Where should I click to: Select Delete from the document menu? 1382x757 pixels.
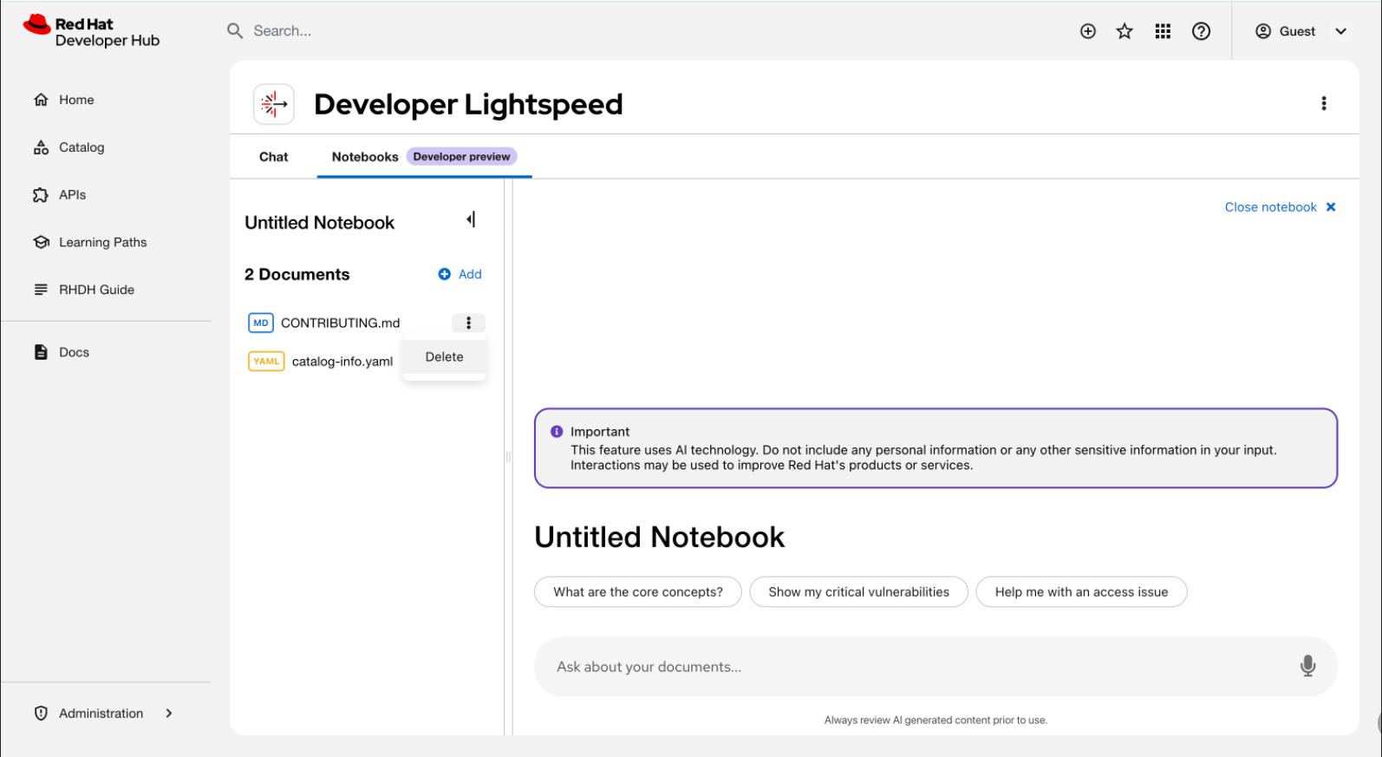coord(444,357)
